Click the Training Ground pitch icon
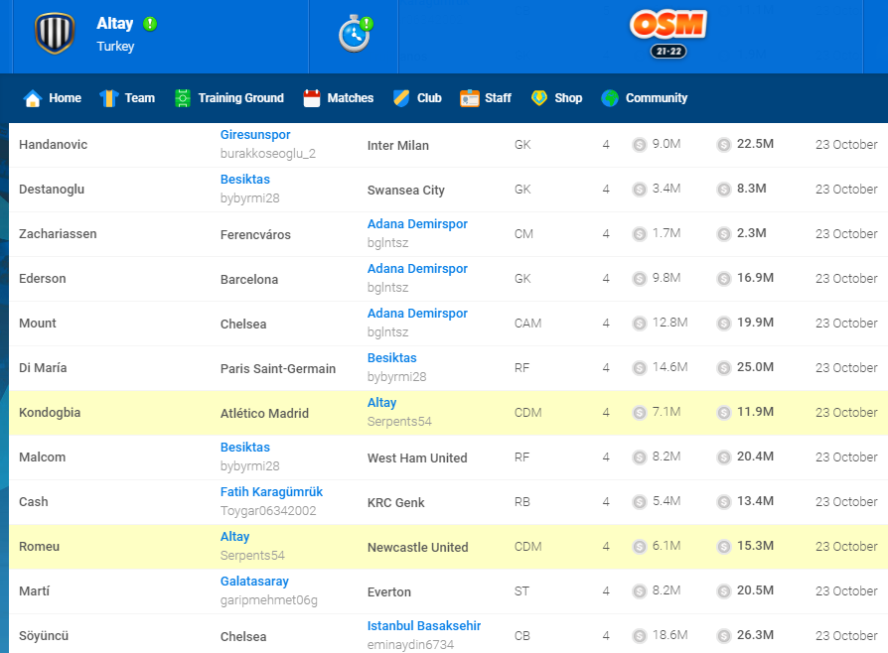Viewport: 888px width, 653px height. [x=183, y=98]
